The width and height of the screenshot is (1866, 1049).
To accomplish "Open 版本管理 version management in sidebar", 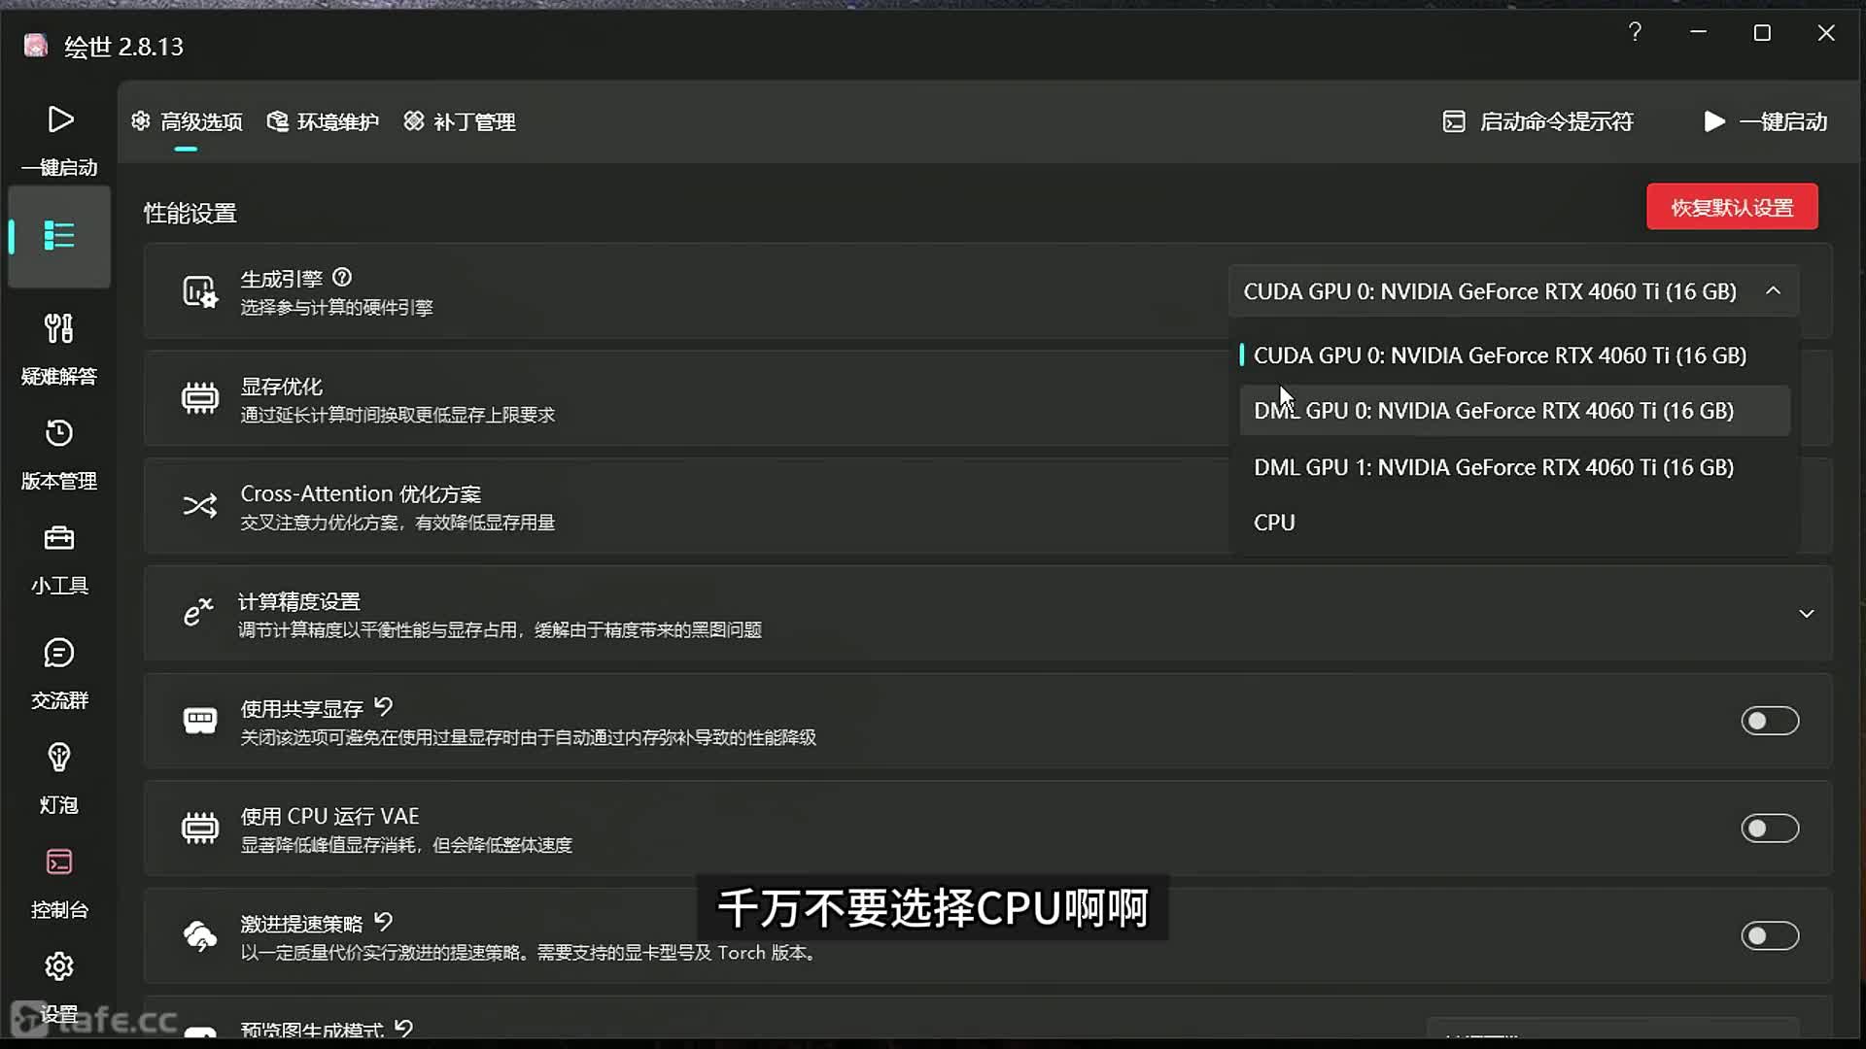I will [x=59, y=454].
